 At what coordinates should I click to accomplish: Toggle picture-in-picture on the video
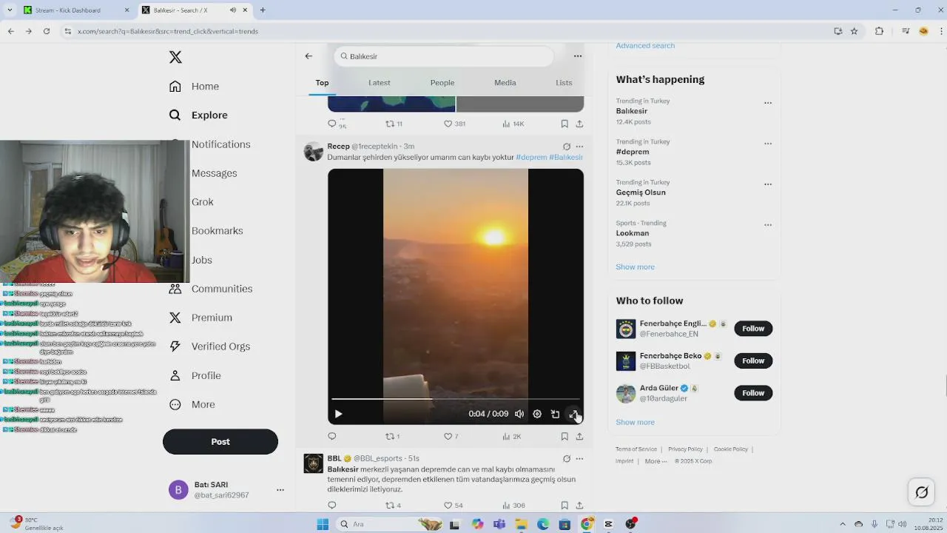point(555,414)
